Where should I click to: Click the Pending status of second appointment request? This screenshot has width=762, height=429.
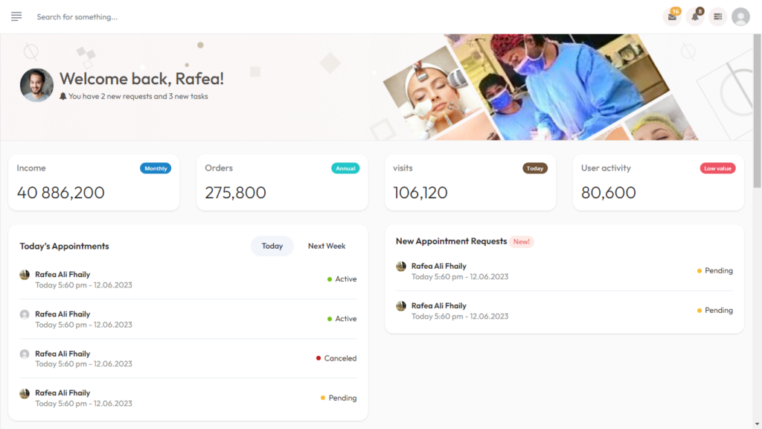715,311
